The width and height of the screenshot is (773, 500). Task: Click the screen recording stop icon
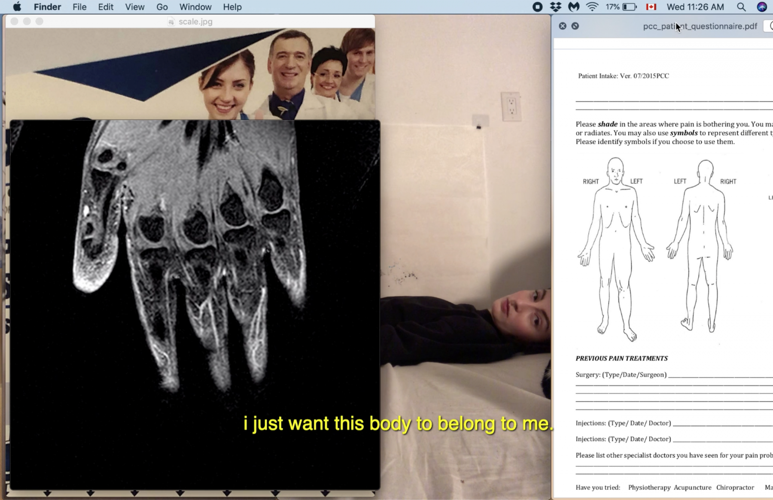pos(537,7)
